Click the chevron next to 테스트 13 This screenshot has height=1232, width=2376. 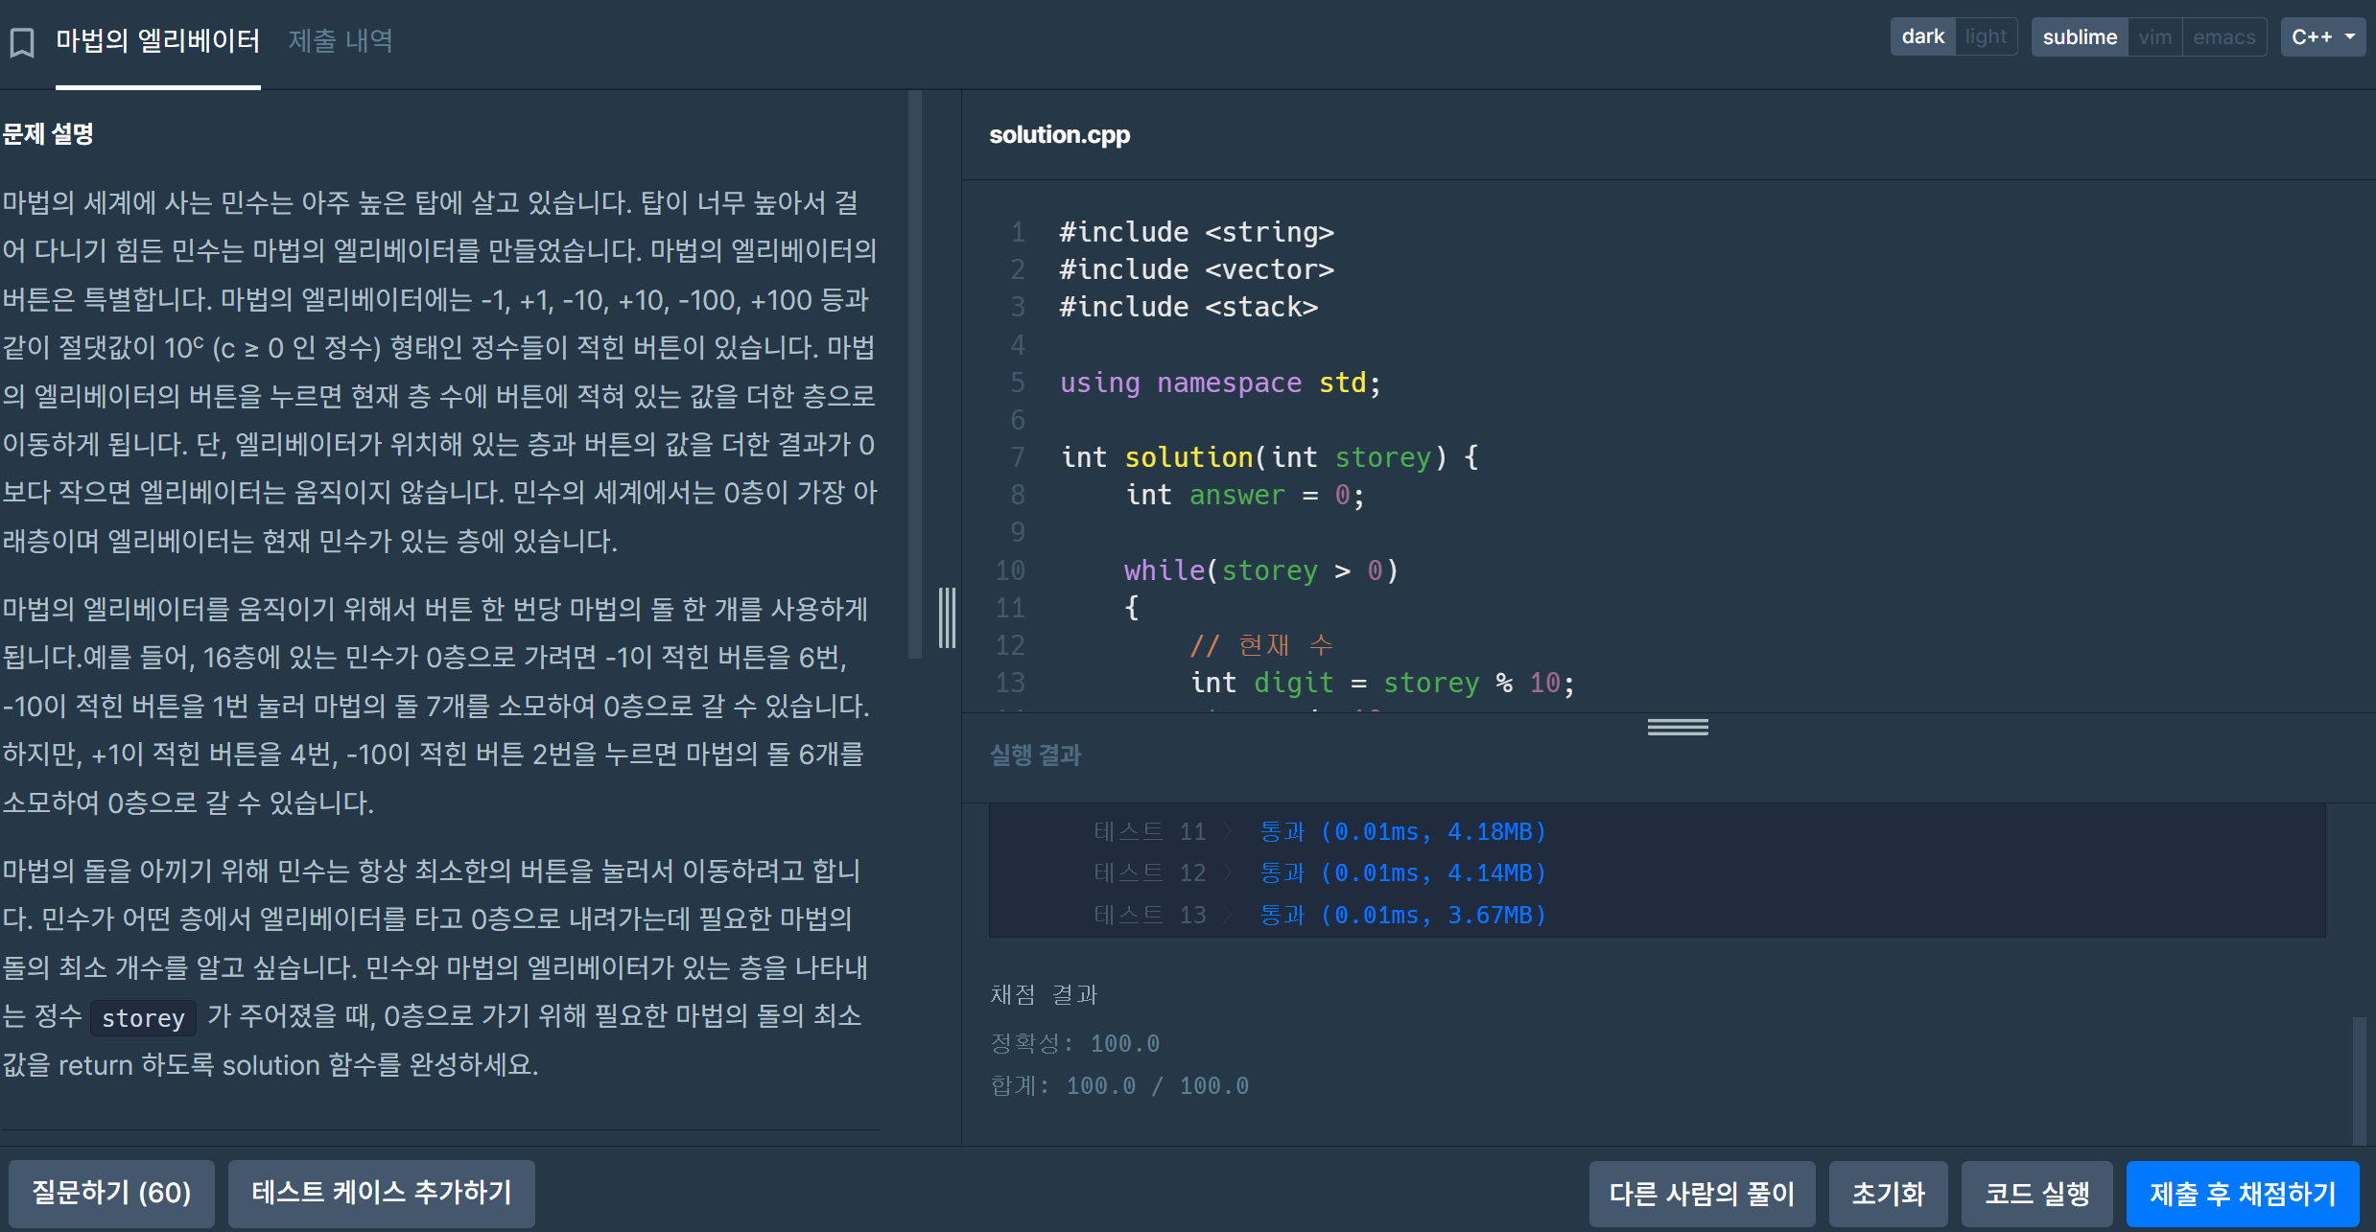pos(1227,916)
